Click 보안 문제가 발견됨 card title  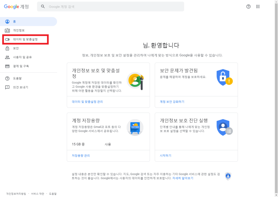(x=179, y=71)
